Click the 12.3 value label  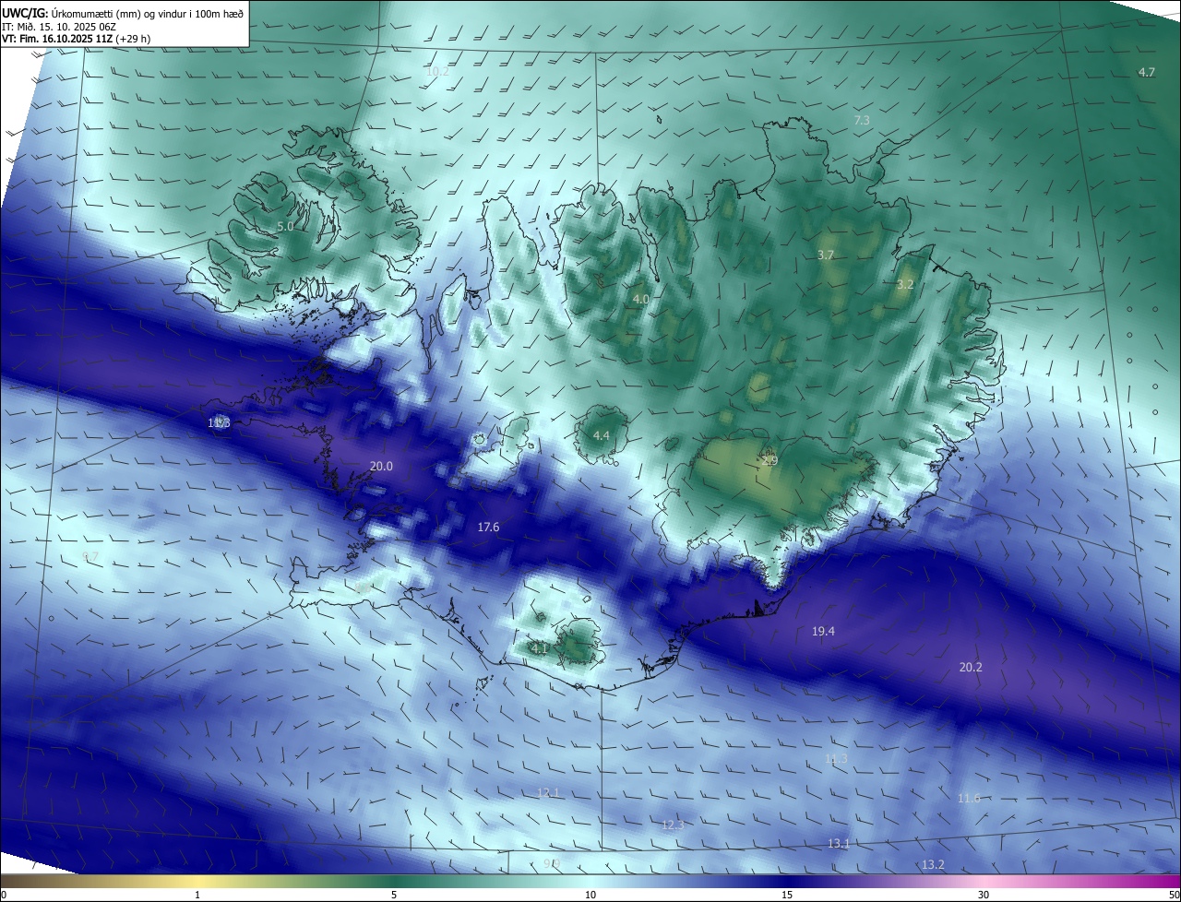point(673,825)
